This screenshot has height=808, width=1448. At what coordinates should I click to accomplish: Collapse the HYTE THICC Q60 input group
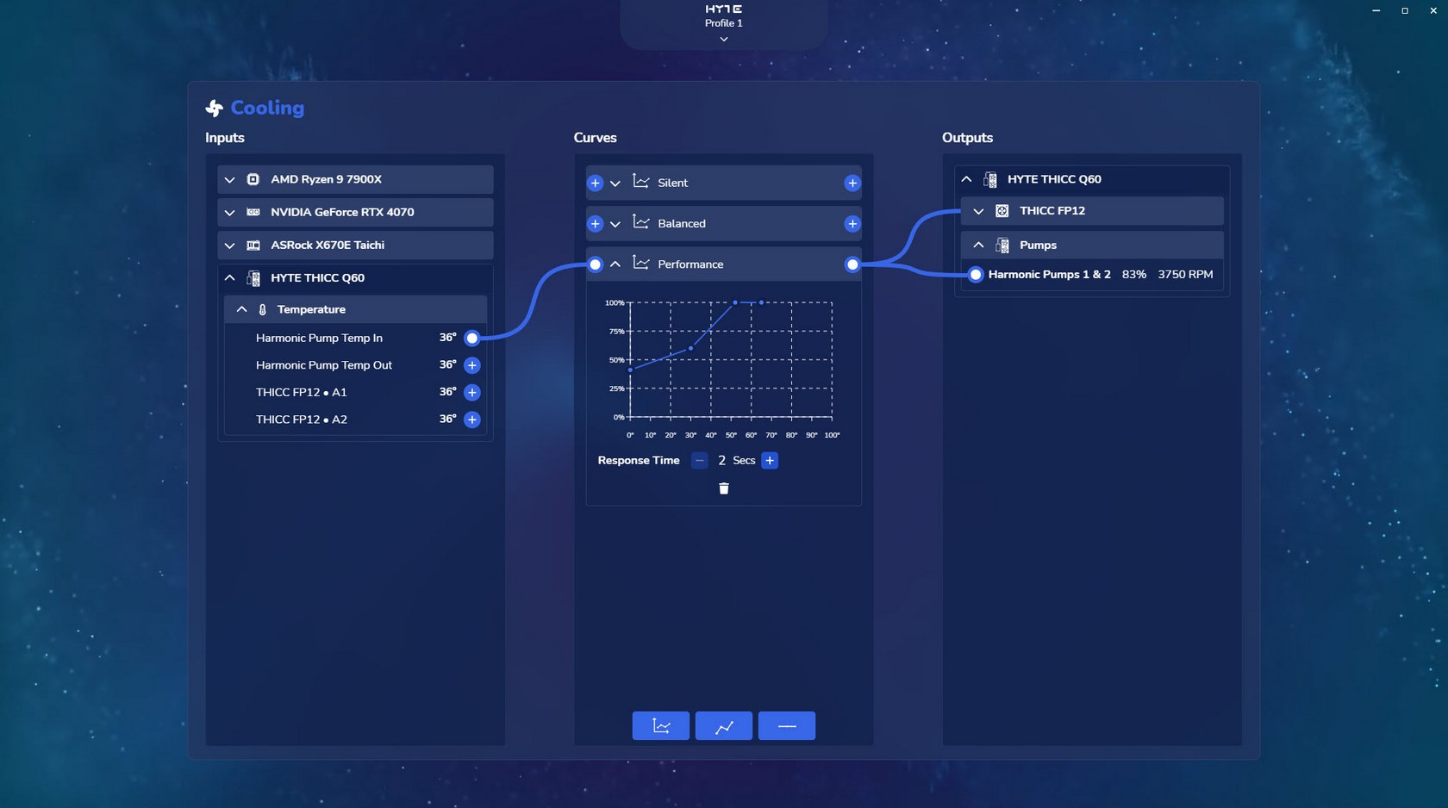pyautogui.click(x=230, y=278)
